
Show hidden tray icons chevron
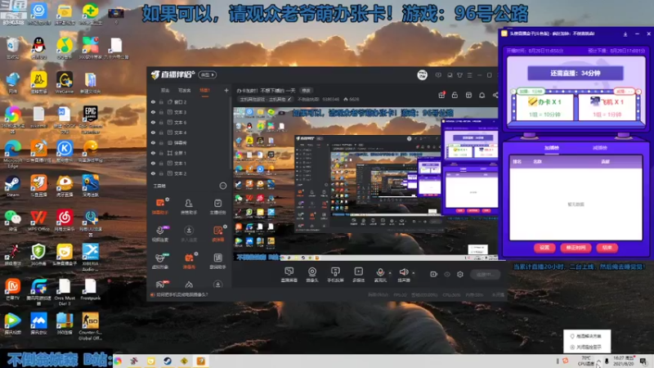coord(598,361)
